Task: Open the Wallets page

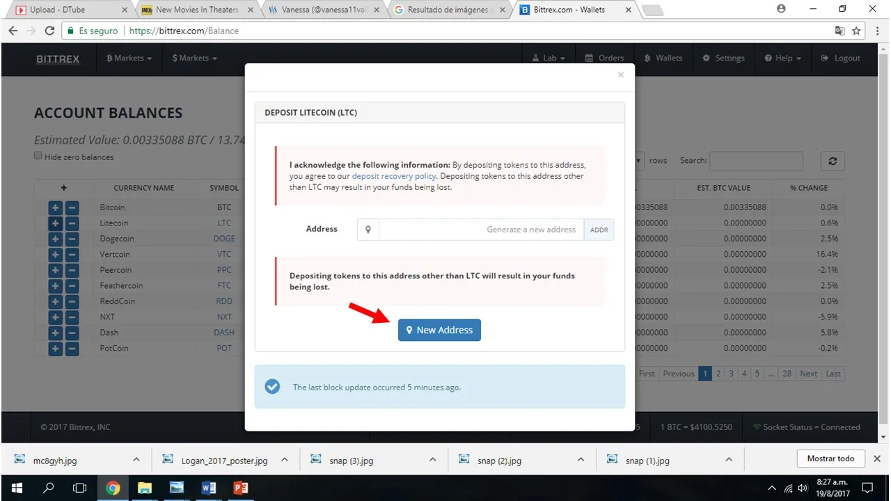Action: click(x=663, y=58)
